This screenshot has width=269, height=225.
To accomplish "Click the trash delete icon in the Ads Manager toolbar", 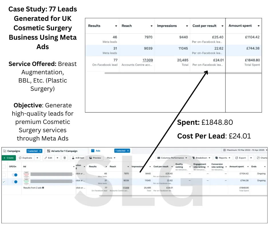I will pos(64,158).
